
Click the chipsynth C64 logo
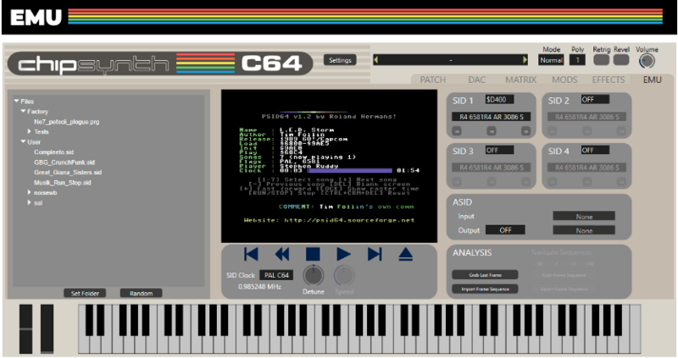click(x=160, y=63)
